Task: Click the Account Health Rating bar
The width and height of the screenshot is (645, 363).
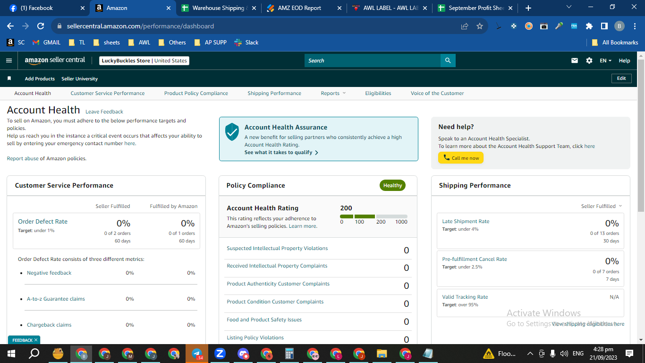Action: click(373, 216)
